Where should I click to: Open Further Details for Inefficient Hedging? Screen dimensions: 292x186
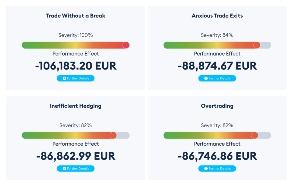point(76,168)
